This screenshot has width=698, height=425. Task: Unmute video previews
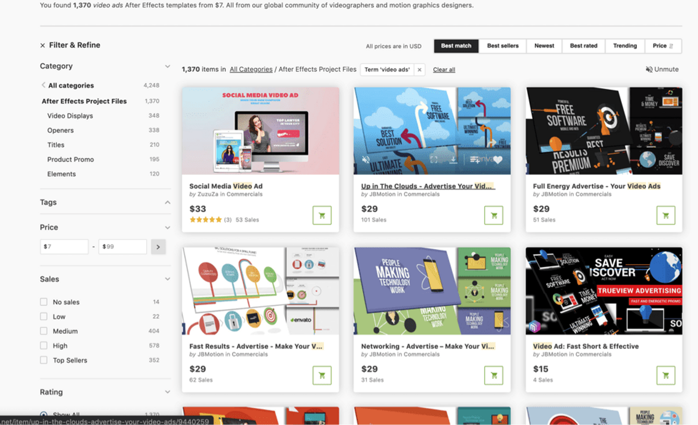(662, 69)
